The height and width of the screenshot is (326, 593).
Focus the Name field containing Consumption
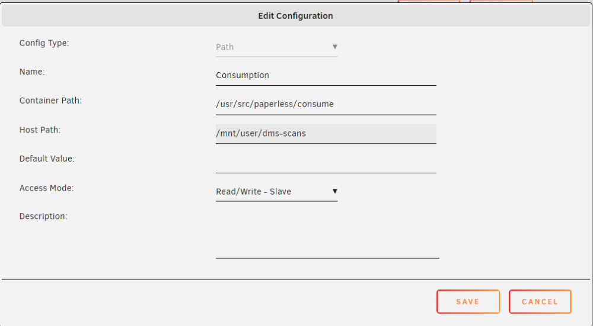(x=326, y=76)
